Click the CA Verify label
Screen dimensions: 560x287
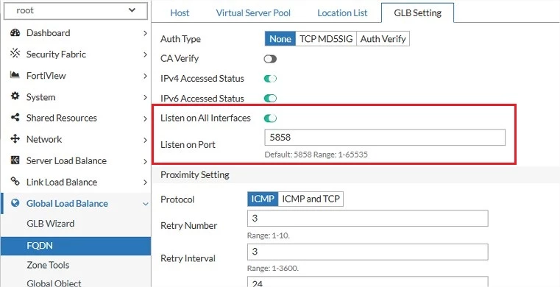(x=180, y=59)
